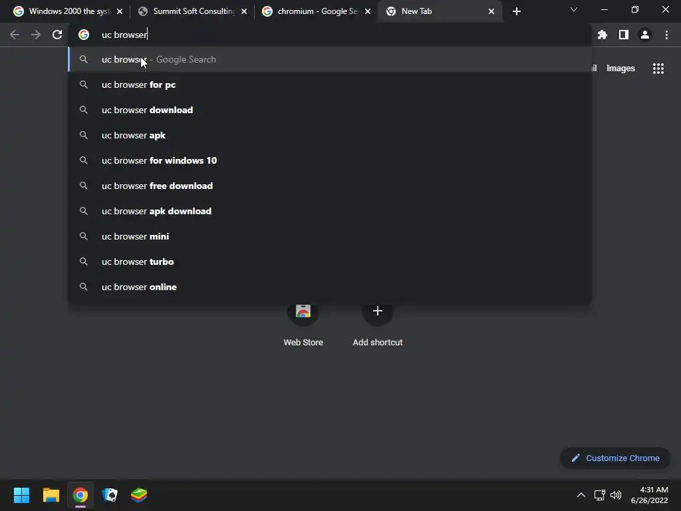681x511 pixels.
Task: Choose 'uc browser for windows 10'
Action: coord(330,160)
